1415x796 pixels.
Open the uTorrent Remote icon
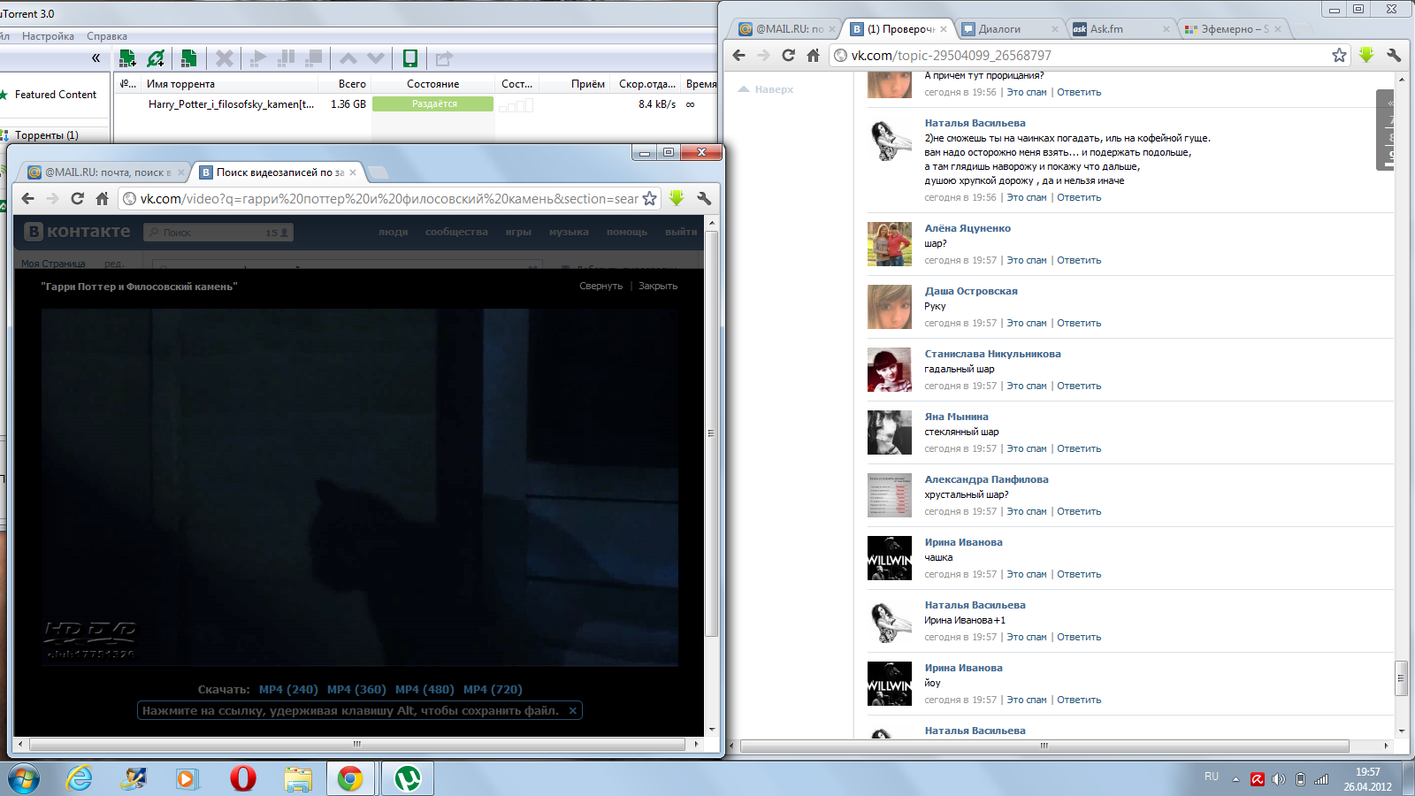[410, 58]
